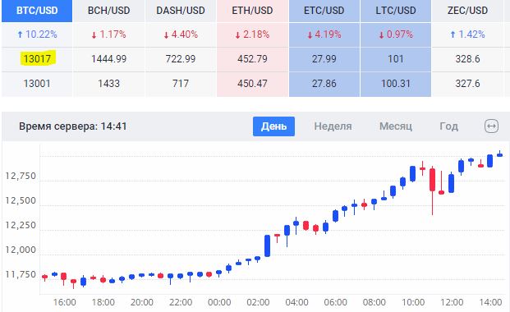Click the ETC price 27.99
Viewport: 510px width, 312px height.
pos(324,59)
